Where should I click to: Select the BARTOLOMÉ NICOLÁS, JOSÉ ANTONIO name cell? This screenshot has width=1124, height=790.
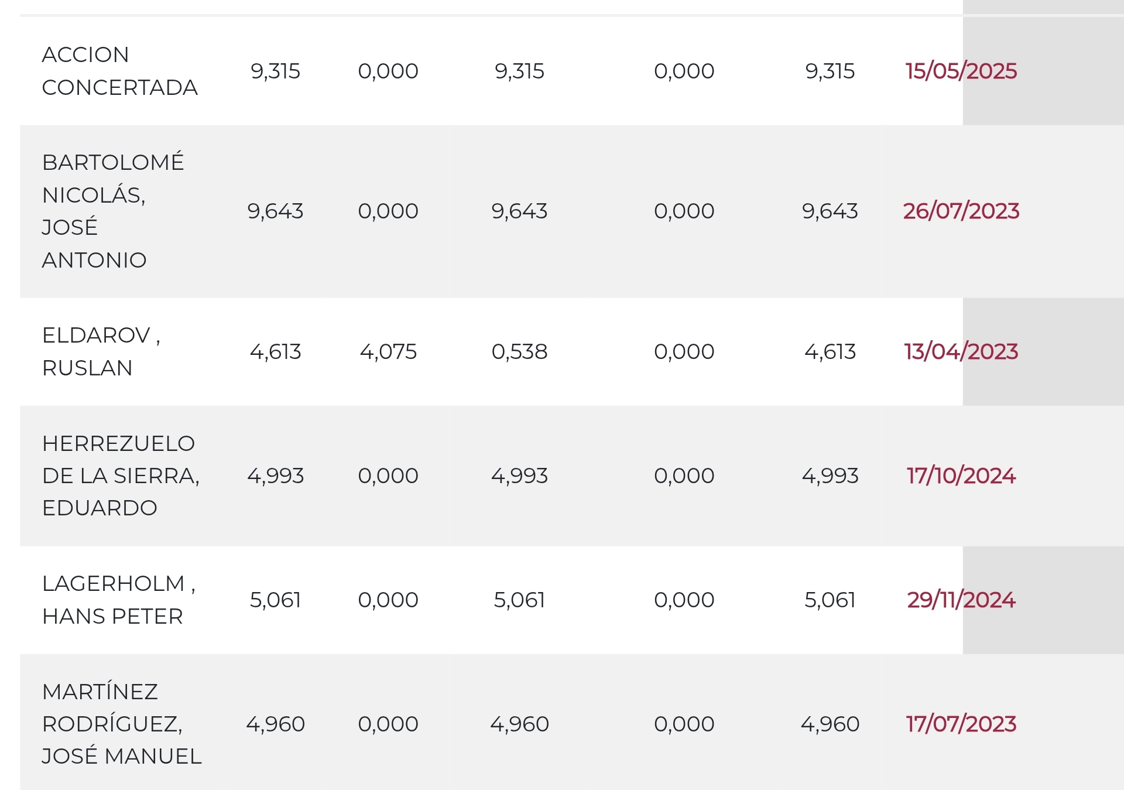113,211
